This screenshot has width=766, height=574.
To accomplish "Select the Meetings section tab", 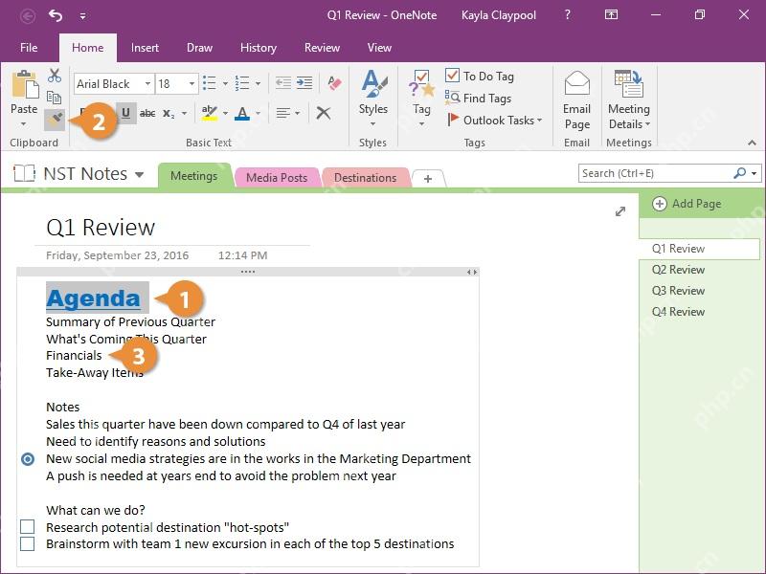I will click(x=194, y=176).
